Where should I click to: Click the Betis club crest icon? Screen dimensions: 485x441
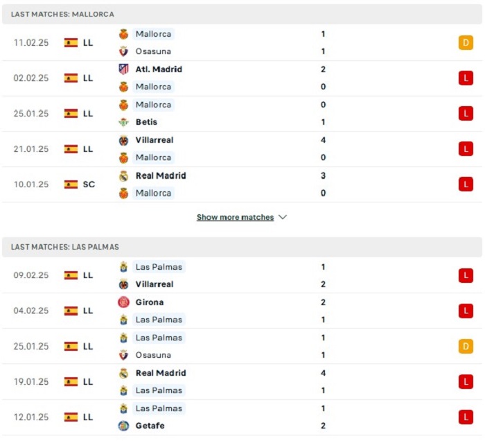tap(123, 123)
